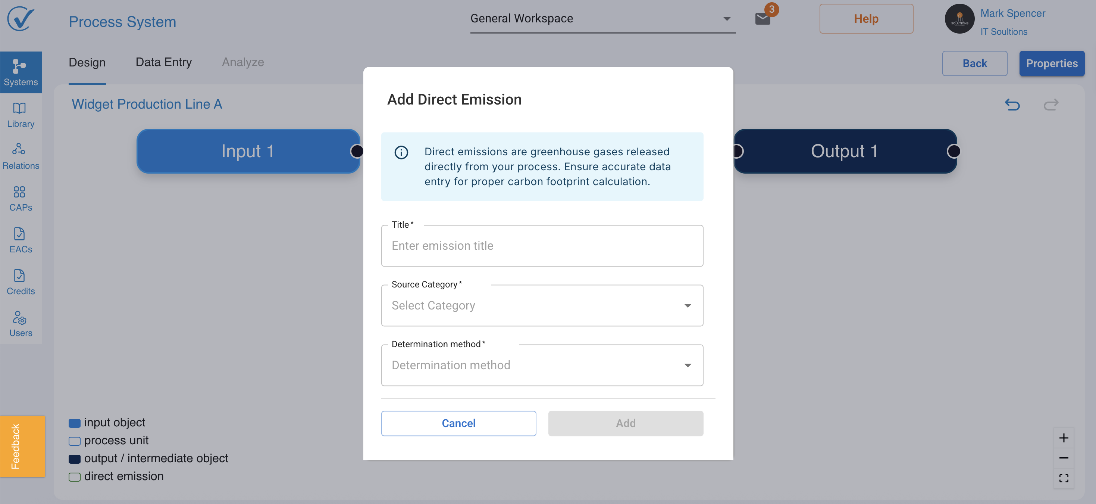Switch to the Data Entry tab

[163, 62]
